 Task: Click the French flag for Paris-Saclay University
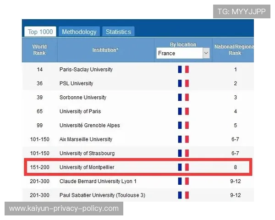tap(183, 69)
